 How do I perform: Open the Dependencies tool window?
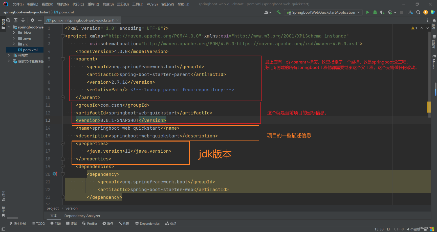click(147, 223)
